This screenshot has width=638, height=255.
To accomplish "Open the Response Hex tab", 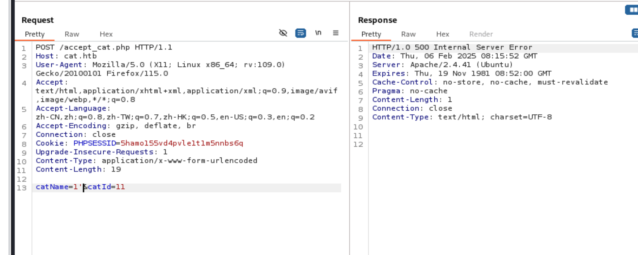I will pyautogui.click(x=442, y=34).
